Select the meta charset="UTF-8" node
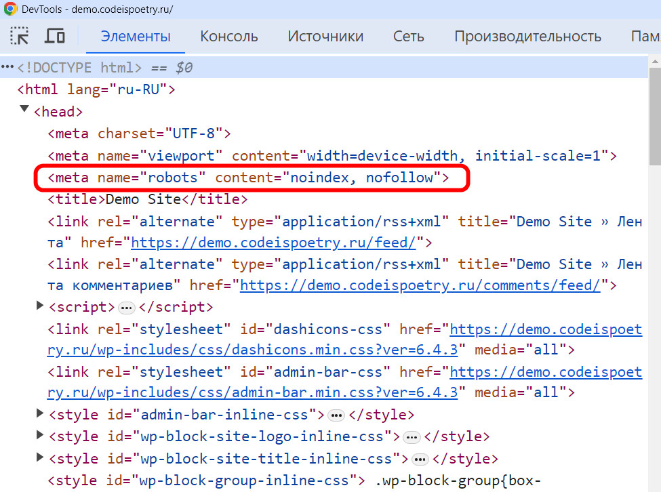Viewport: 661px width, 492px height. coord(139,134)
